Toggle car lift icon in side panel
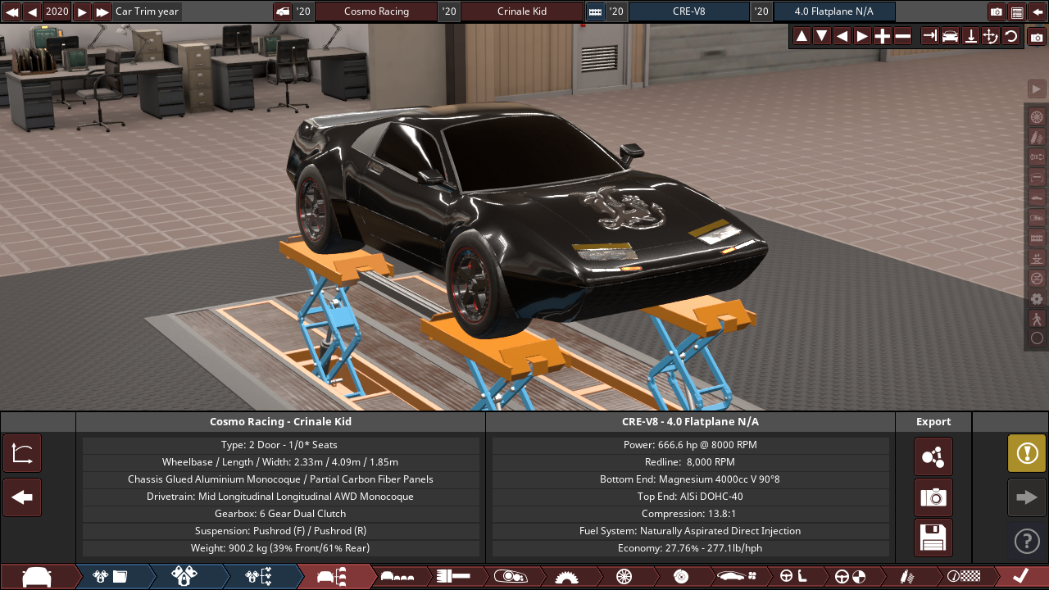This screenshot has height=590, width=1049. (x=1037, y=258)
